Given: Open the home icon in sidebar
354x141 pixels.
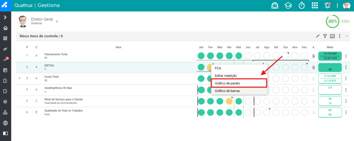Looking at the screenshot, I should [6, 28].
